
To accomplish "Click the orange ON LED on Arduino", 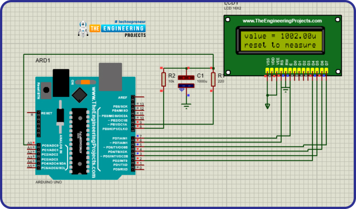I will click(86, 82).
